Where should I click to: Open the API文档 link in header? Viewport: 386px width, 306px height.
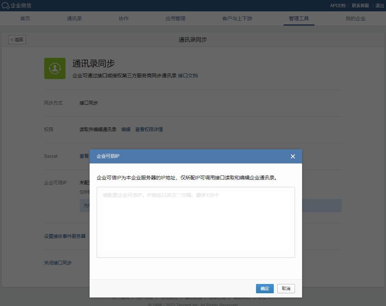(337, 6)
